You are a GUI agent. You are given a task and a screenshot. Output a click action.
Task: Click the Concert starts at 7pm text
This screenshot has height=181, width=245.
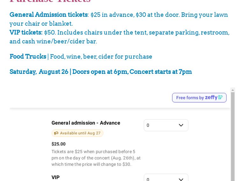click(161, 72)
